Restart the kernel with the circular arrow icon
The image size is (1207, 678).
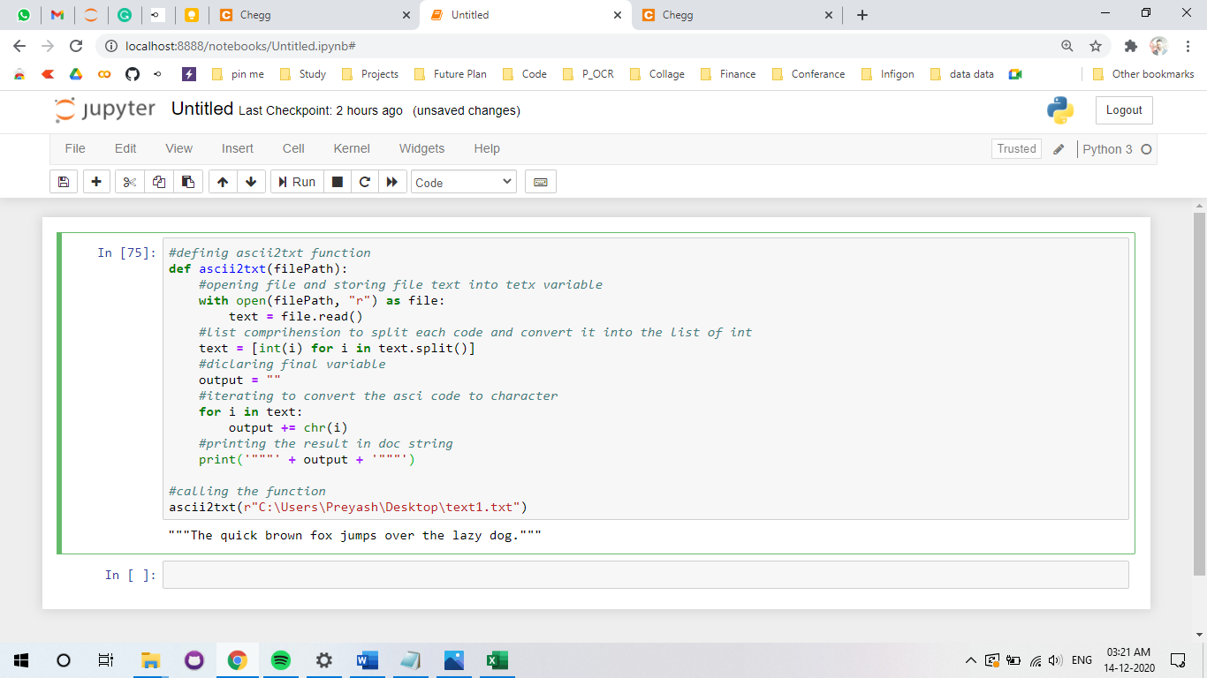(364, 182)
